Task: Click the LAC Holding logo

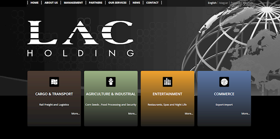Action: click(x=81, y=39)
